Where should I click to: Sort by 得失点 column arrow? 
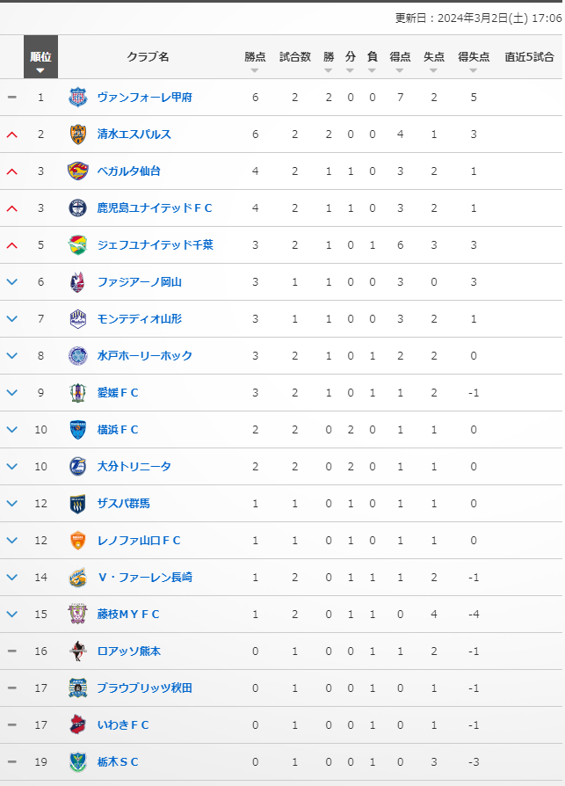pos(474,70)
